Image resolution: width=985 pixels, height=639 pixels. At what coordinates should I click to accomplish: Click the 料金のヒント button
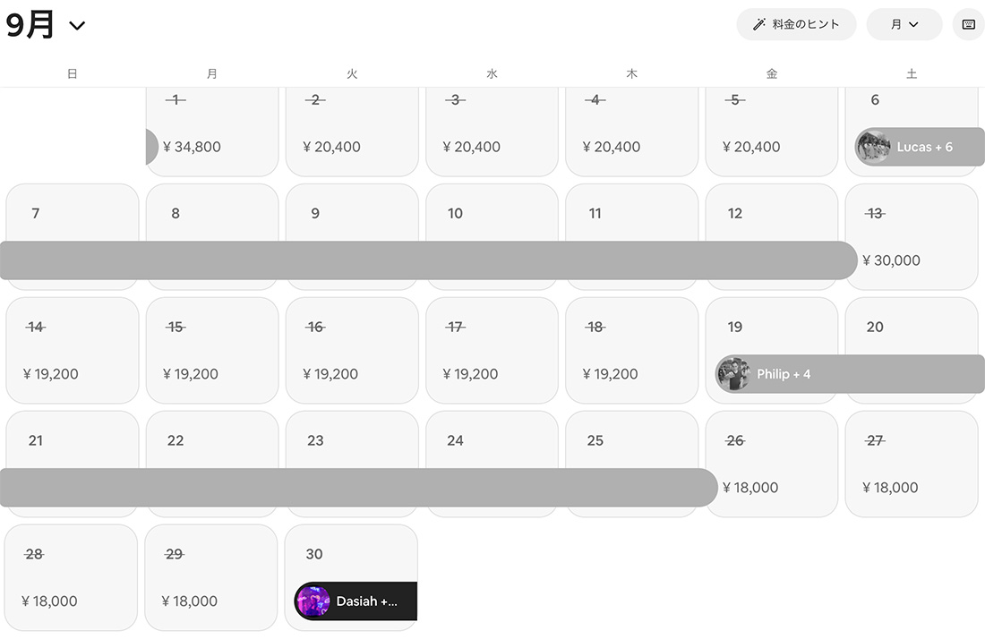[796, 24]
